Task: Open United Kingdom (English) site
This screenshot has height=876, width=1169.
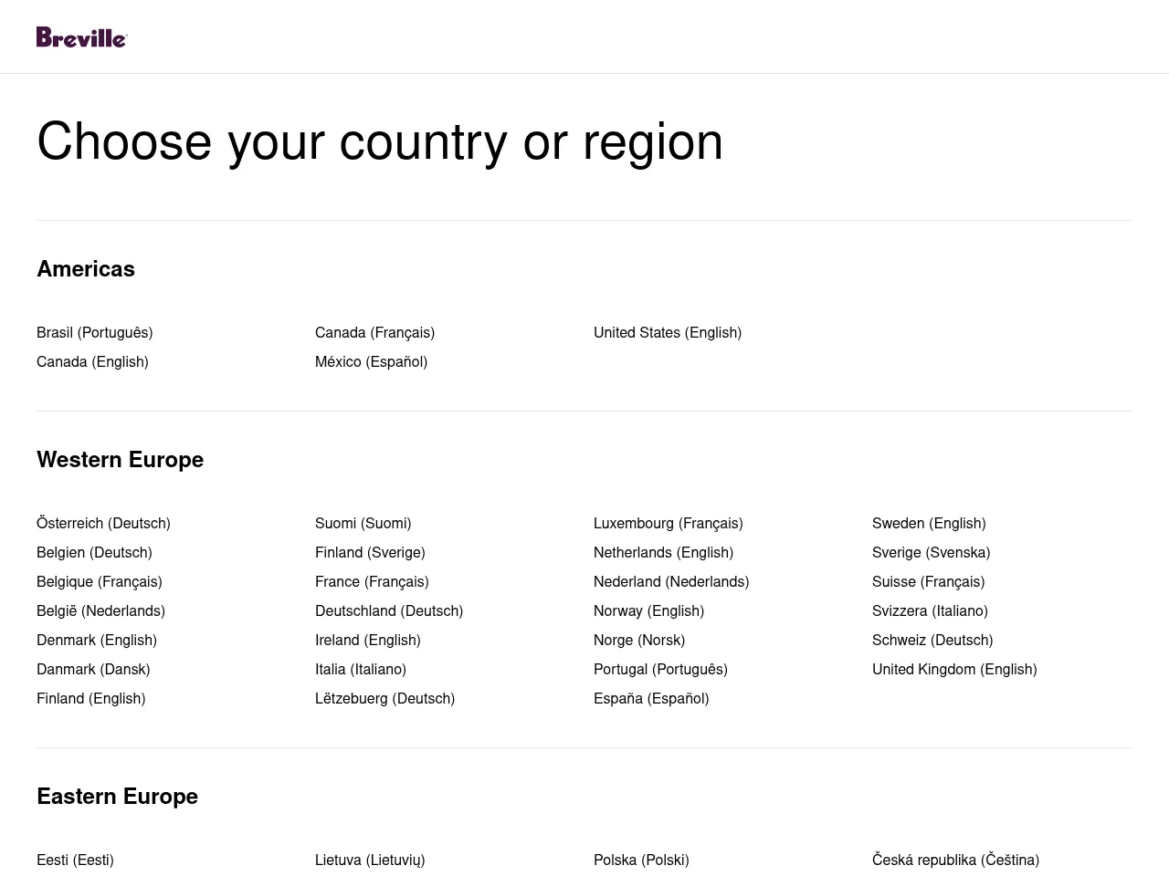Action: pyautogui.click(x=954, y=670)
